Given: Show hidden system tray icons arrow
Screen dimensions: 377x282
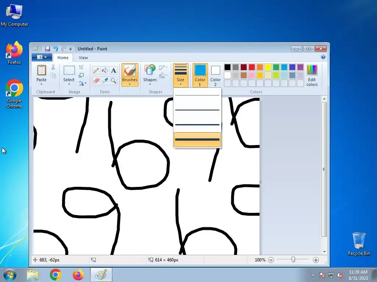Looking at the screenshot, I should 313,275.
